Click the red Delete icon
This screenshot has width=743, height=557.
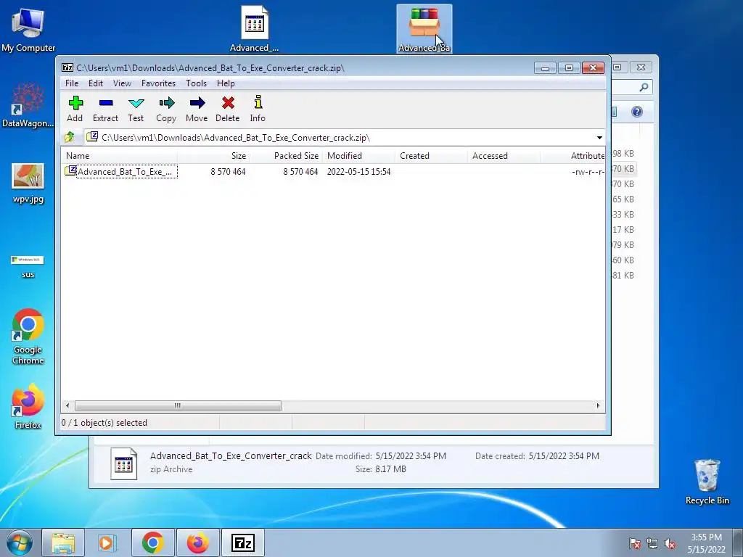227,110
